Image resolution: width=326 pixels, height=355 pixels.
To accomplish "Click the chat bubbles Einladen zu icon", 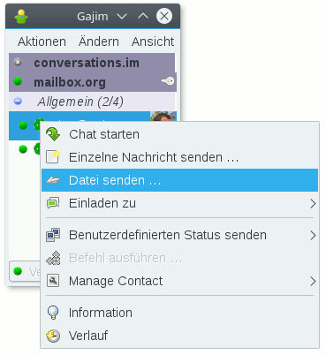I will 53,203.
